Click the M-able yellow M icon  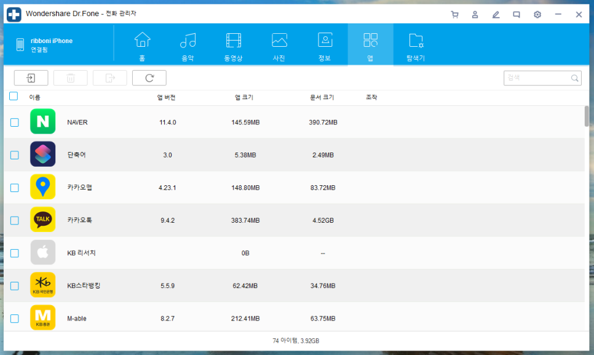pyautogui.click(x=43, y=317)
